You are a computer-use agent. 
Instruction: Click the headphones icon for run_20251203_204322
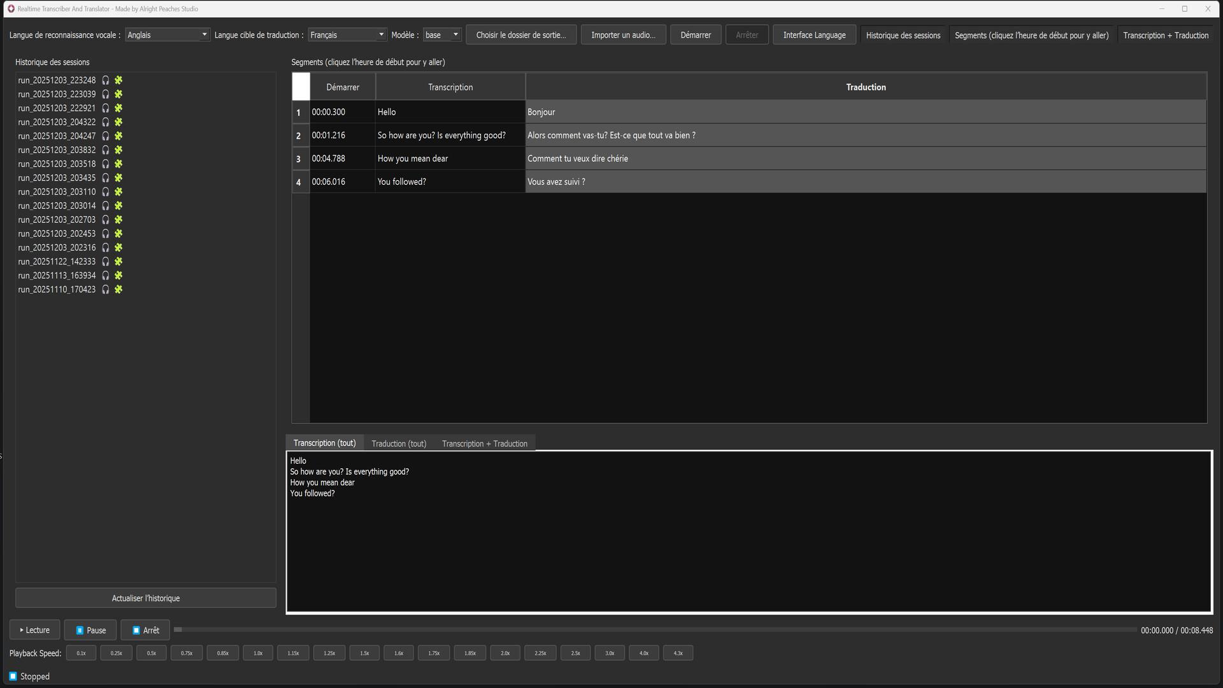pos(105,122)
